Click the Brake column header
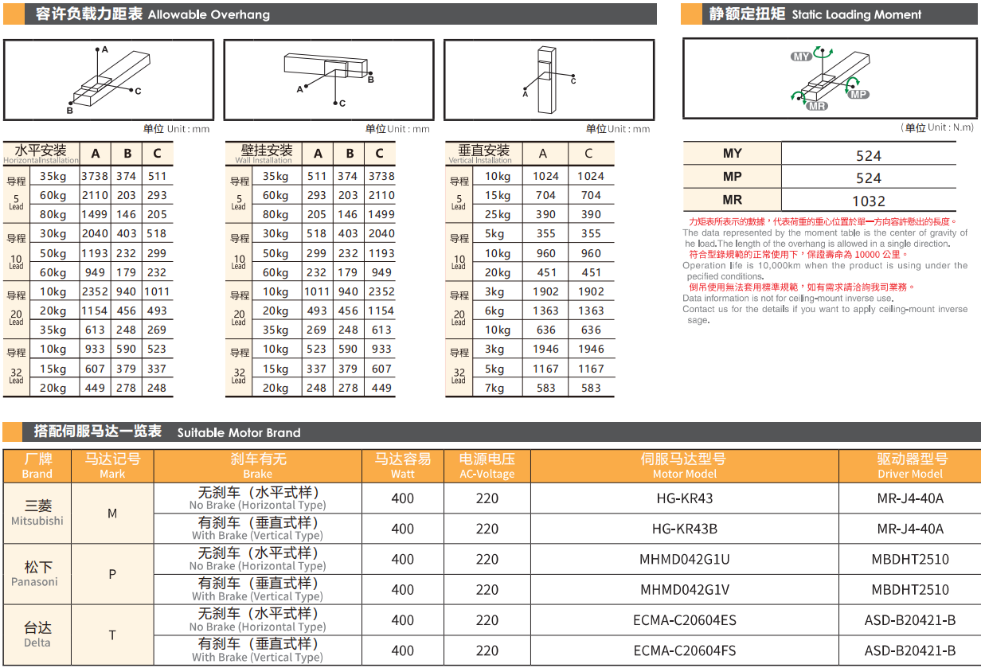The image size is (981, 668). point(257,466)
